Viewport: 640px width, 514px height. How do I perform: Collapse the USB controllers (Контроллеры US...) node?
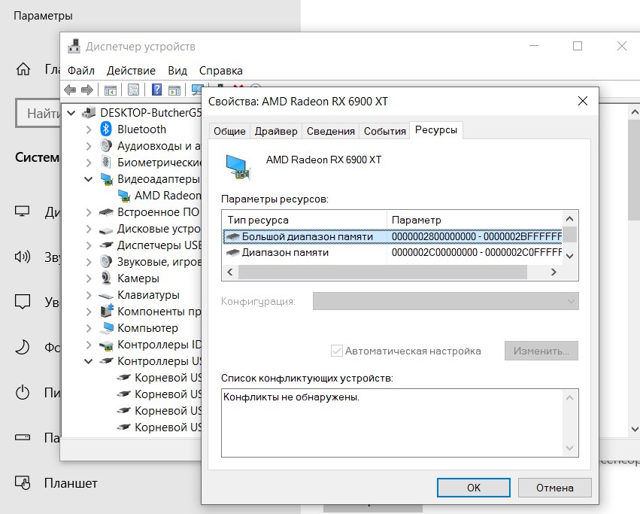(88, 361)
